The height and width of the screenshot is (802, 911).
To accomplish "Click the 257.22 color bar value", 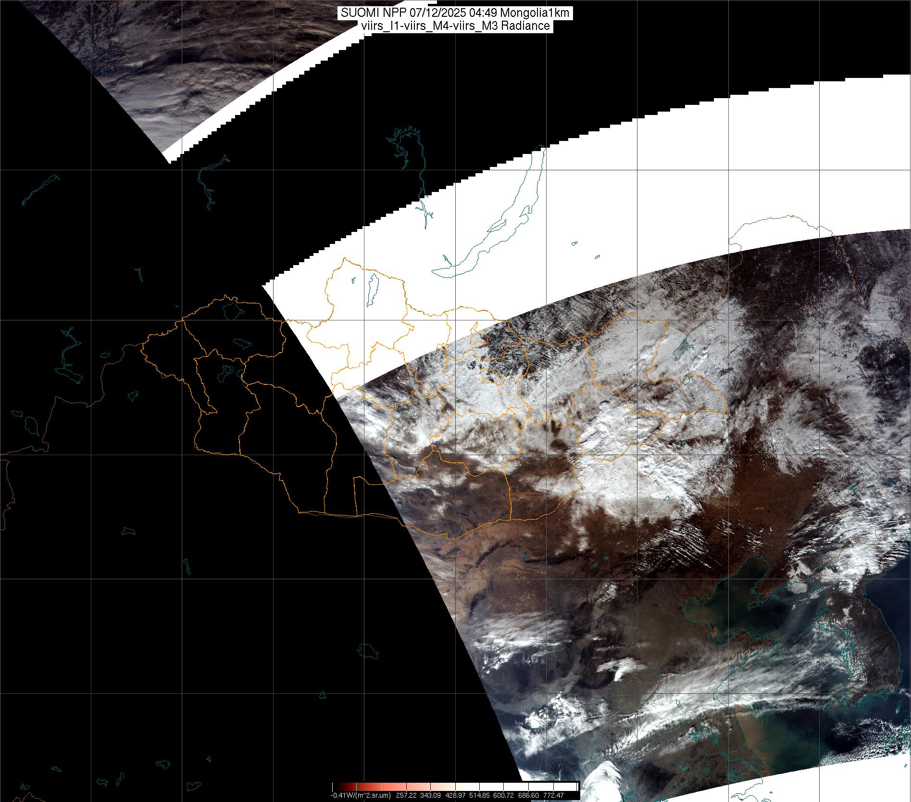I will tap(405, 795).
